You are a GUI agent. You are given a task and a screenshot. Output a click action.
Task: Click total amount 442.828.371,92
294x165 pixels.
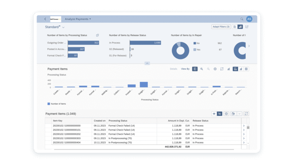pos(173,147)
